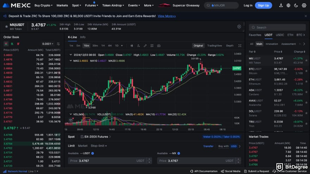
Task: Select the Innovation zone filter
Action: click(x=272, y=44)
